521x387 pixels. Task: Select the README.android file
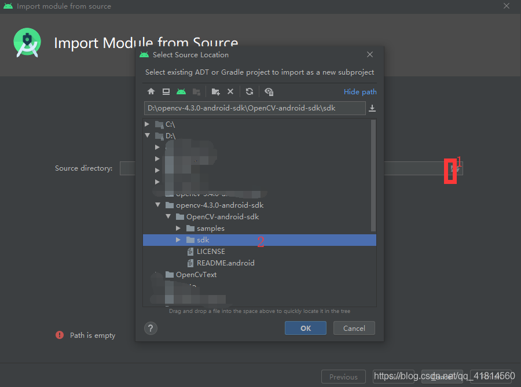(225, 263)
